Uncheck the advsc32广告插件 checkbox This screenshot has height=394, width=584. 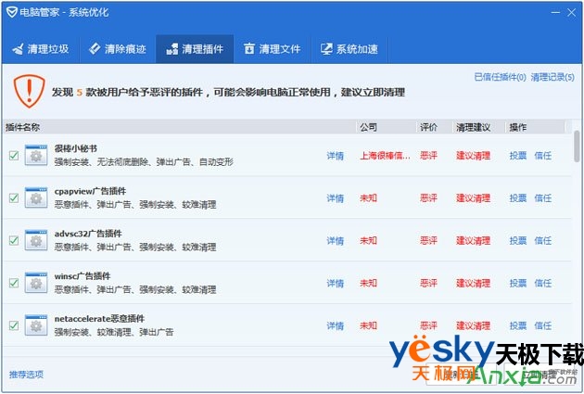(14, 240)
